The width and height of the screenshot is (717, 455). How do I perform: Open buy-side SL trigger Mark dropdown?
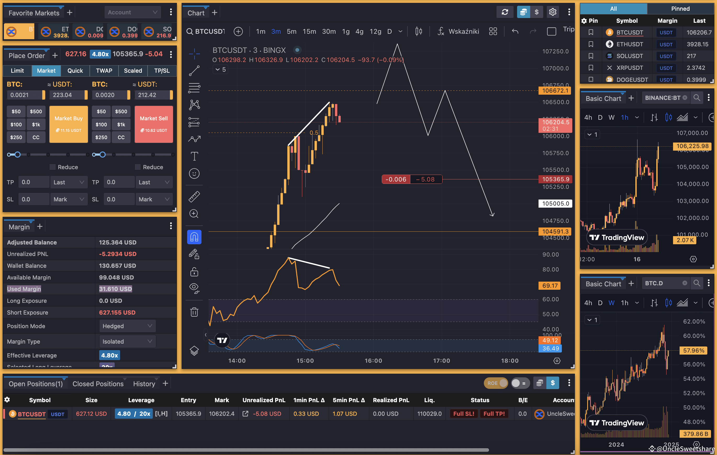tap(69, 199)
